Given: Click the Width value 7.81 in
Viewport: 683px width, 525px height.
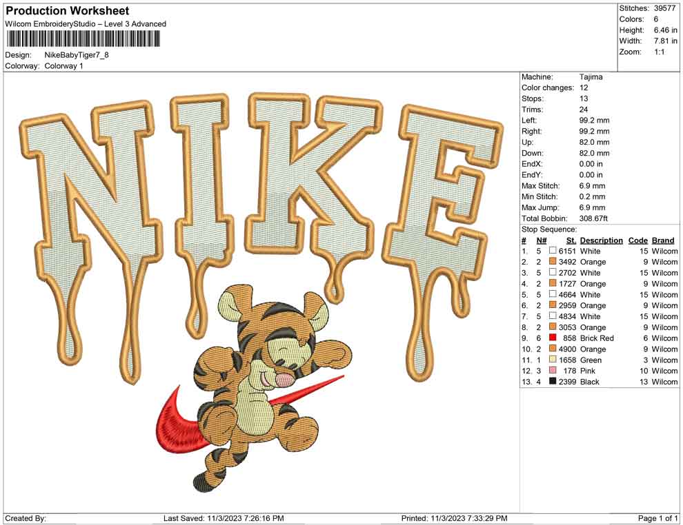Looking at the screenshot, I should [x=665, y=41].
